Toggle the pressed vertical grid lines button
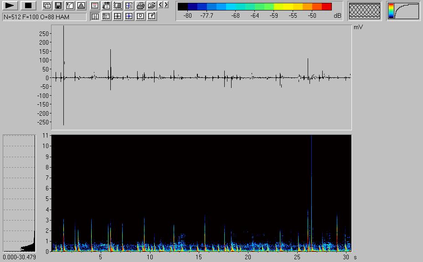Screen dimensions: 423x262 tap(95, 16)
